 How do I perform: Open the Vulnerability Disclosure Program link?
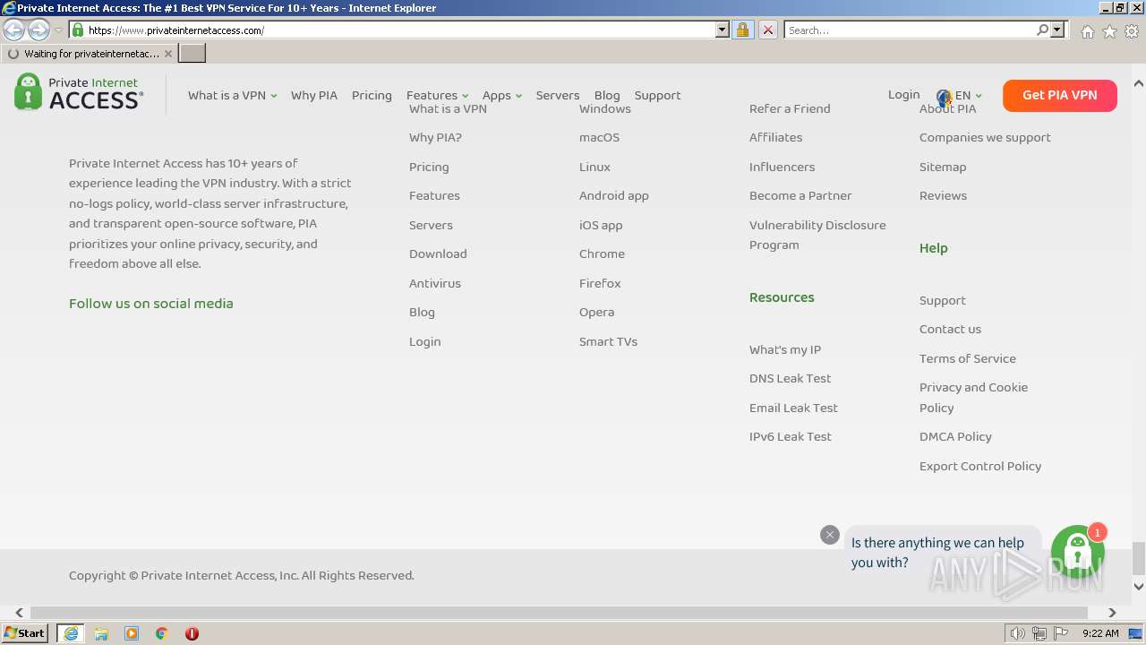click(x=817, y=235)
